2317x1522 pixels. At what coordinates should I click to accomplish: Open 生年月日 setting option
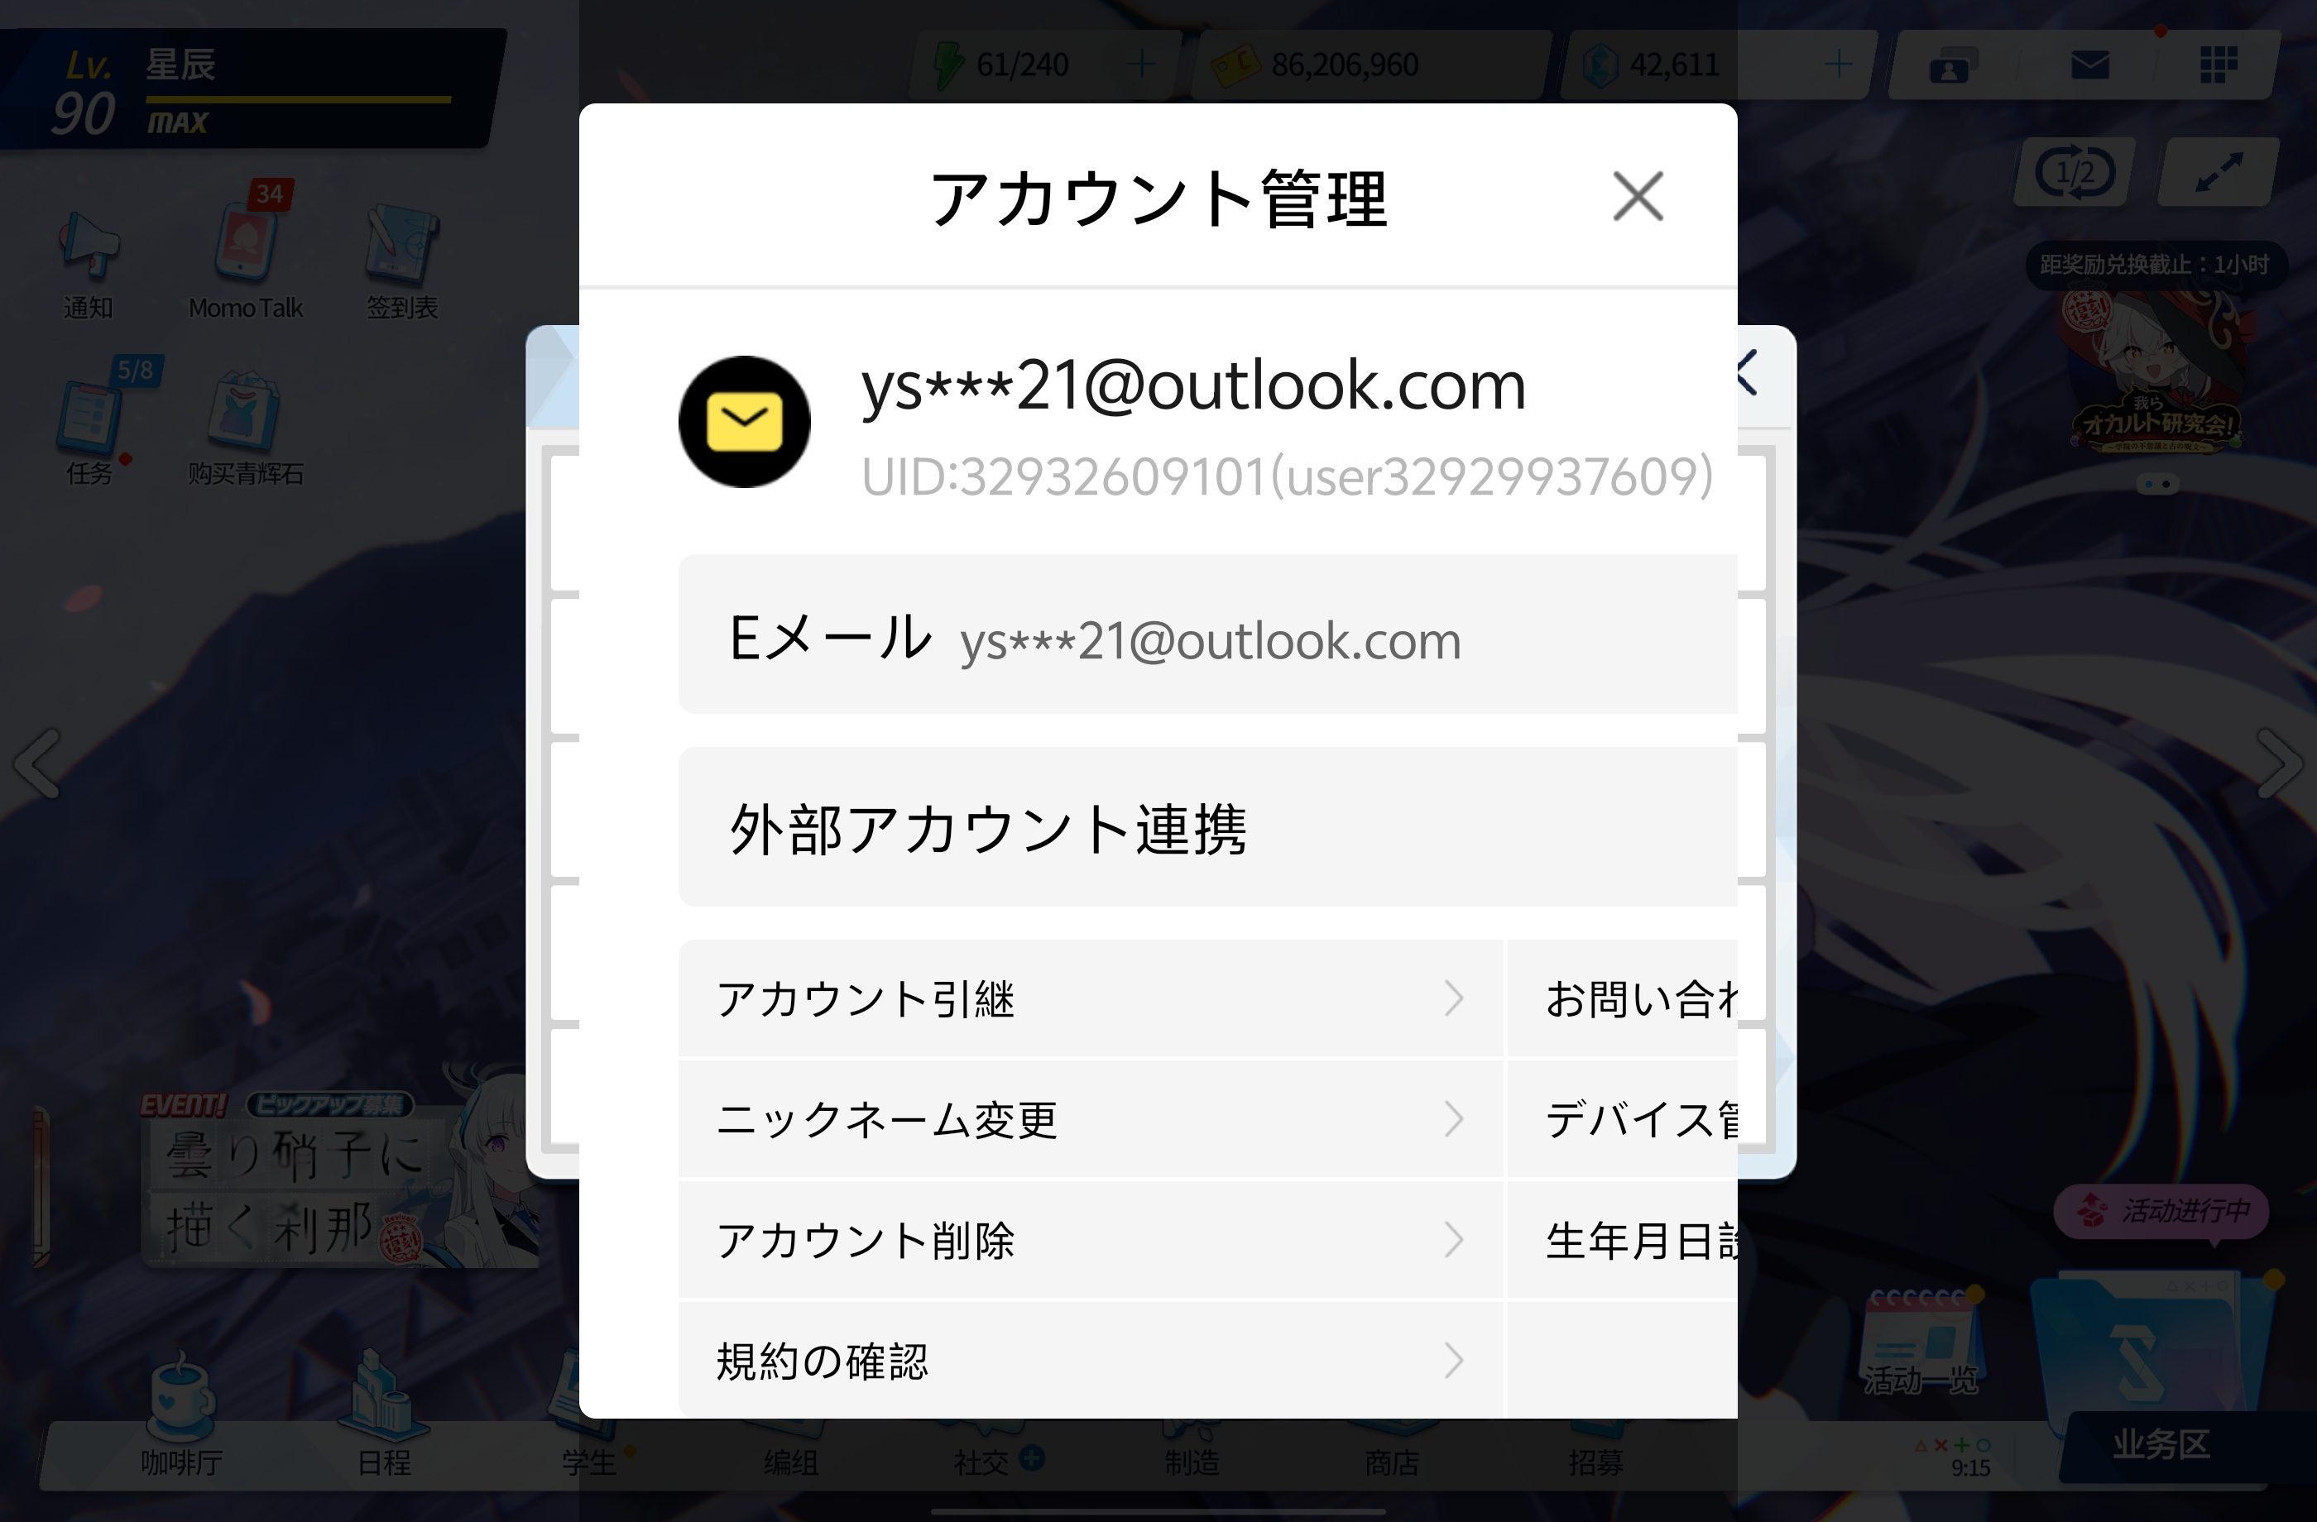pos(1623,1240)
